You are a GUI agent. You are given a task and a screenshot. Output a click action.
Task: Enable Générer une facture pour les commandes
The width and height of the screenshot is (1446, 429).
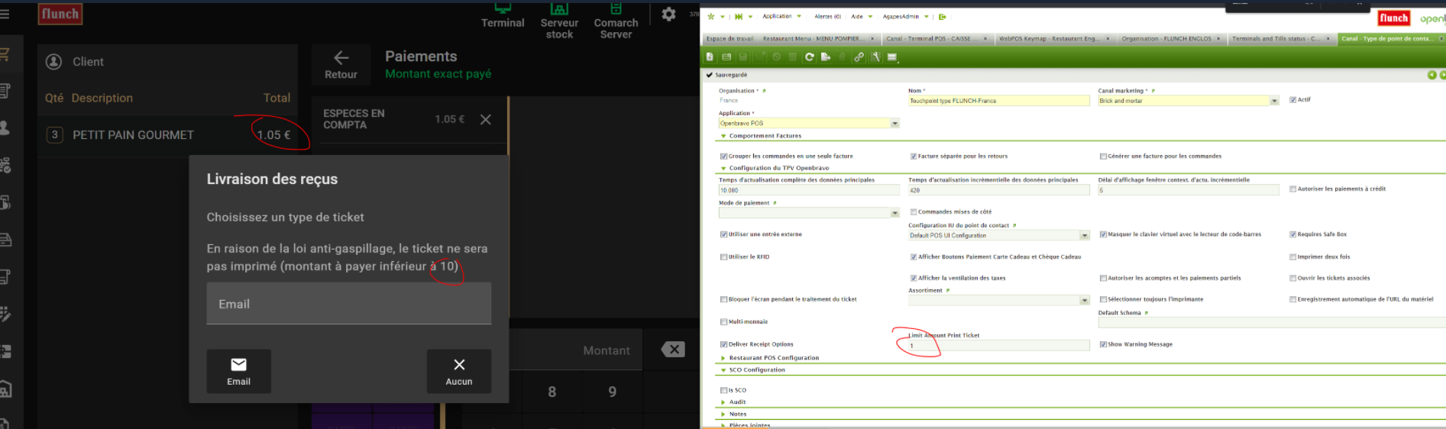[1103, 156]
